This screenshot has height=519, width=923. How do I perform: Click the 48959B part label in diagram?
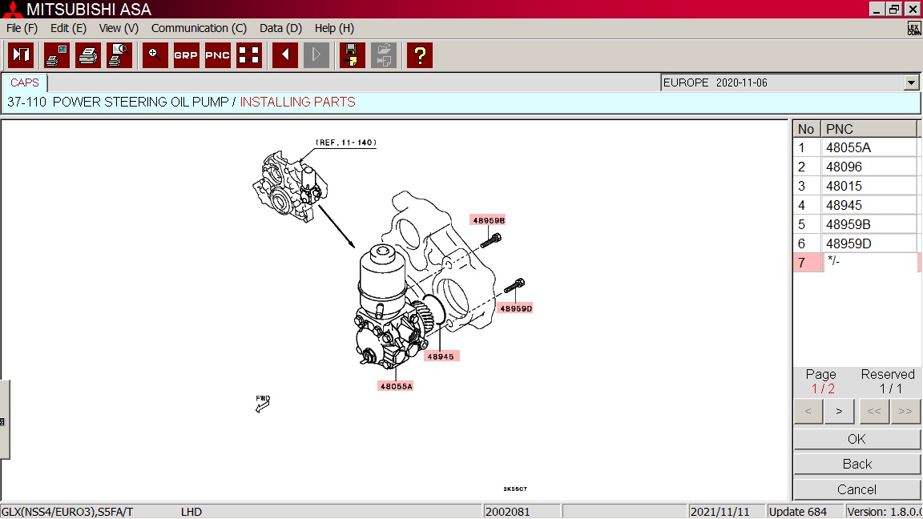tap(488, 219)
